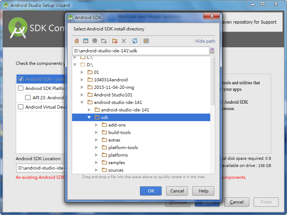This screenshot has width=287, height=215.
Task: Expand the build-tools folder
Action: click(x=96, y=132)
